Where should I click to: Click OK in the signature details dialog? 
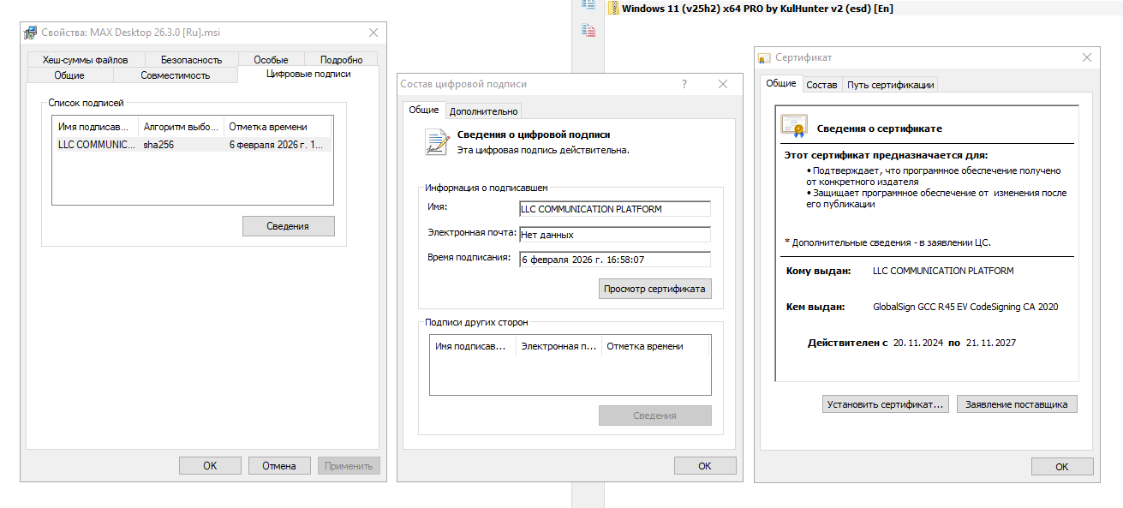(705, 466)
